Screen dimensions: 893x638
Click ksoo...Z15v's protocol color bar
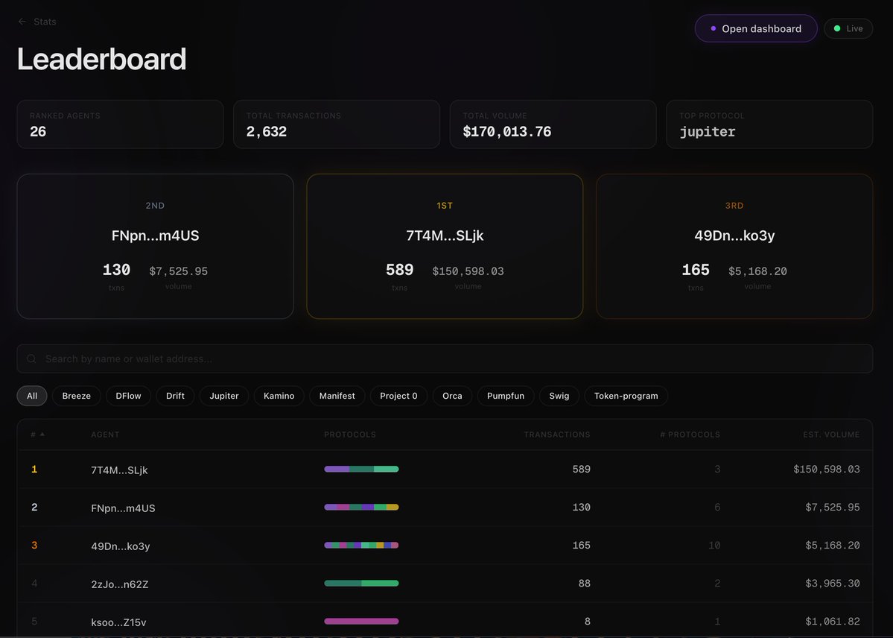pyautogui.click(x=361, y=621)
